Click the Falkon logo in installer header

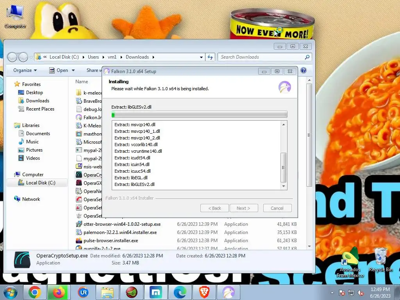pyautogui.click(x=285, y=87)
